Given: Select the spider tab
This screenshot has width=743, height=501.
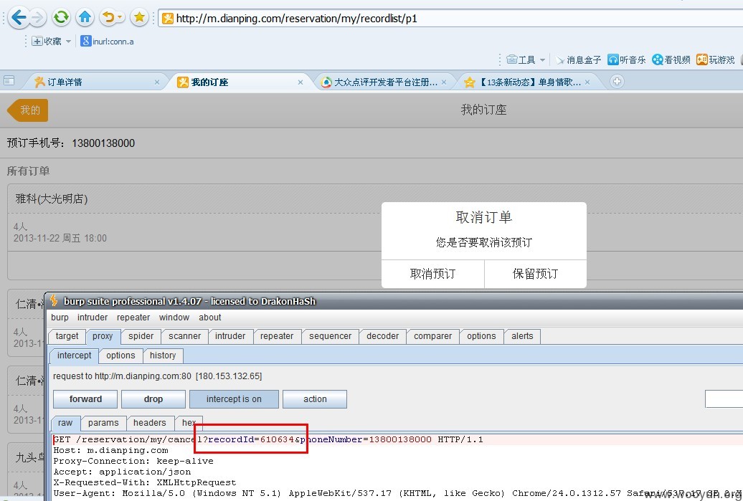Looking at the screenshot, I should click(141, 336).
